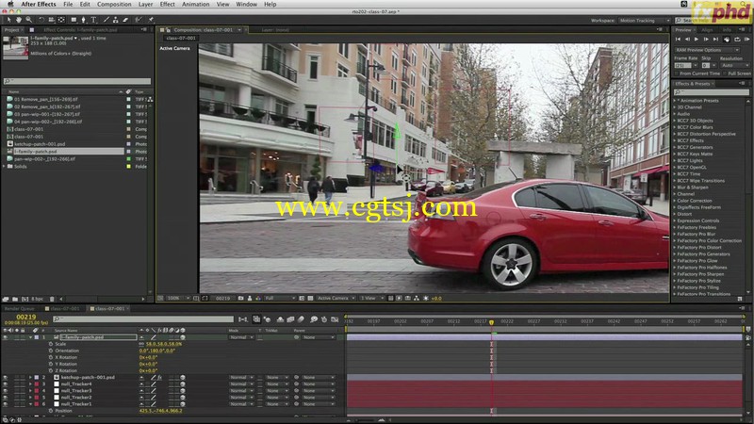Open the Composition menu

click(114, 5)
